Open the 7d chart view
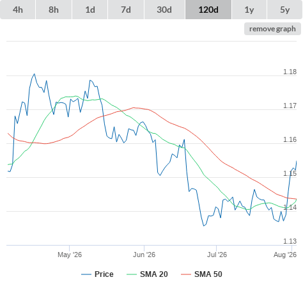 (126, 10)
